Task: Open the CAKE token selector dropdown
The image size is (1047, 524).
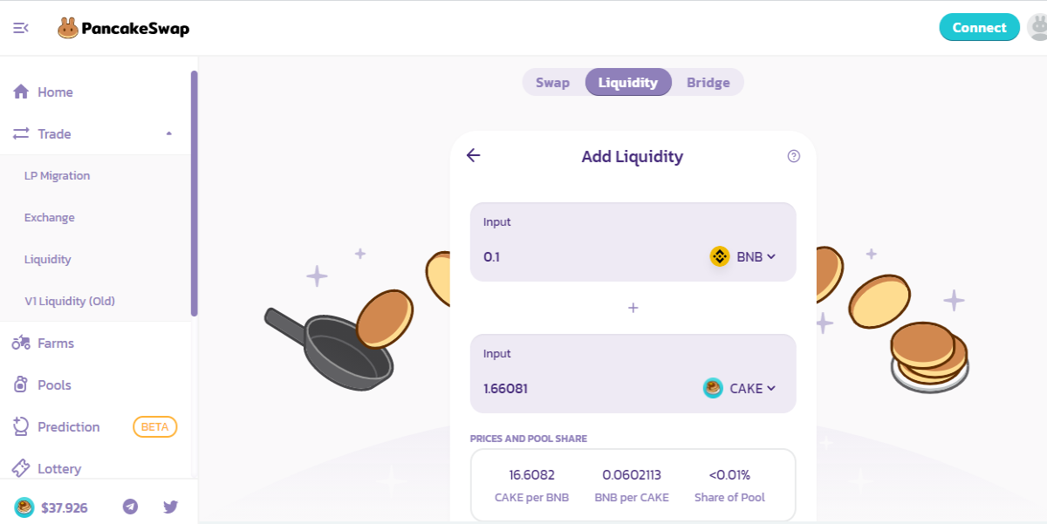Action: [x=739, y=388]
